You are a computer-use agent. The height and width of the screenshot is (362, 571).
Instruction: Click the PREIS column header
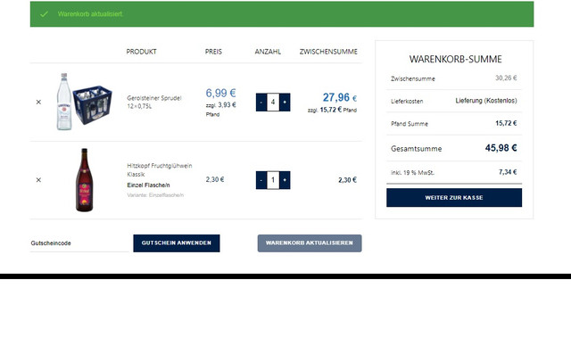213,52
